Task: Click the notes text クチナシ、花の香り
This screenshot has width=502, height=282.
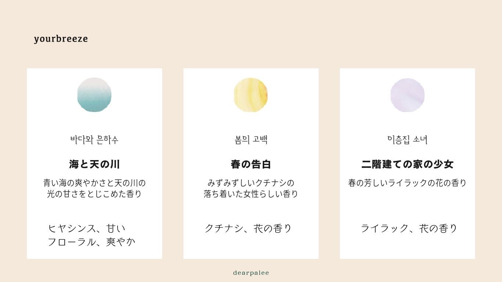Action: pyautogui.click(x=248, y=228)
